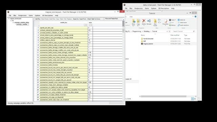Select autoresolver_chase_down_damage_multiplier cell

63,85
